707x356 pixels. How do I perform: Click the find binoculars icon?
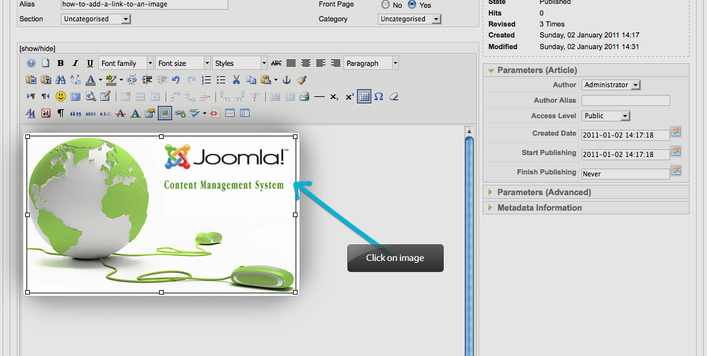pyautogui.click(x=60, y=79)
